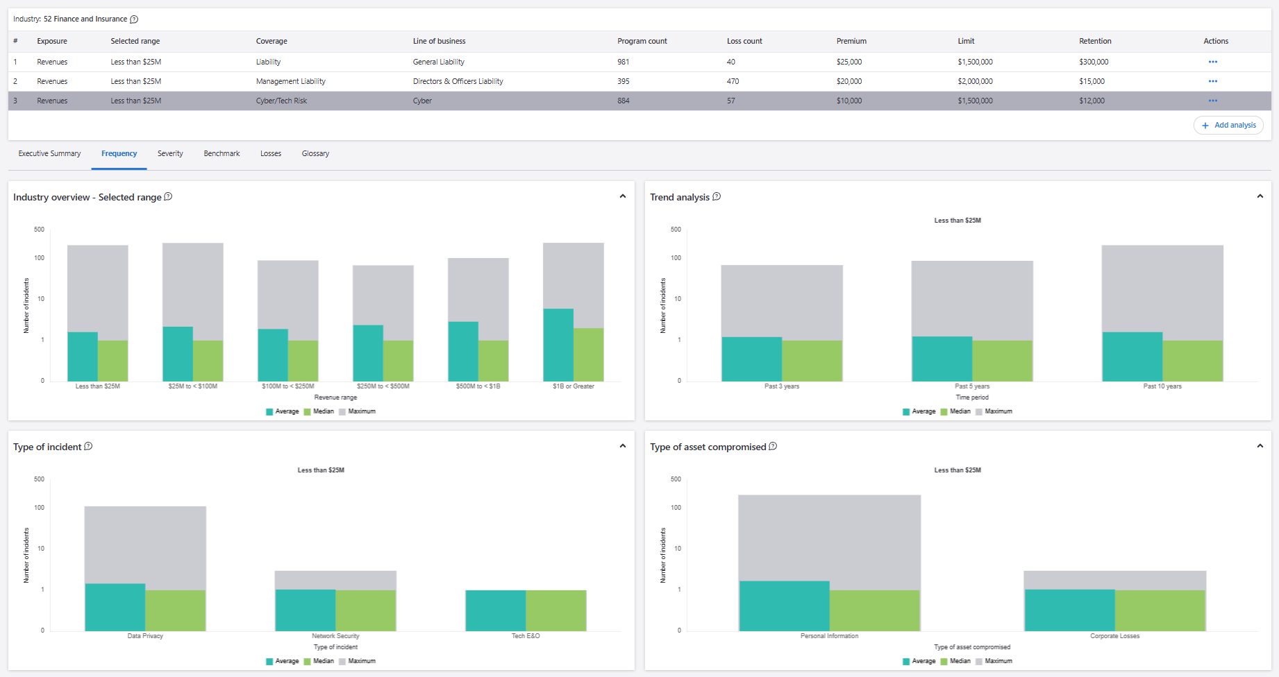Viewport: 1279px width, 677px height.
Task: Select the Management Liability table row
Action: (639, 81)
